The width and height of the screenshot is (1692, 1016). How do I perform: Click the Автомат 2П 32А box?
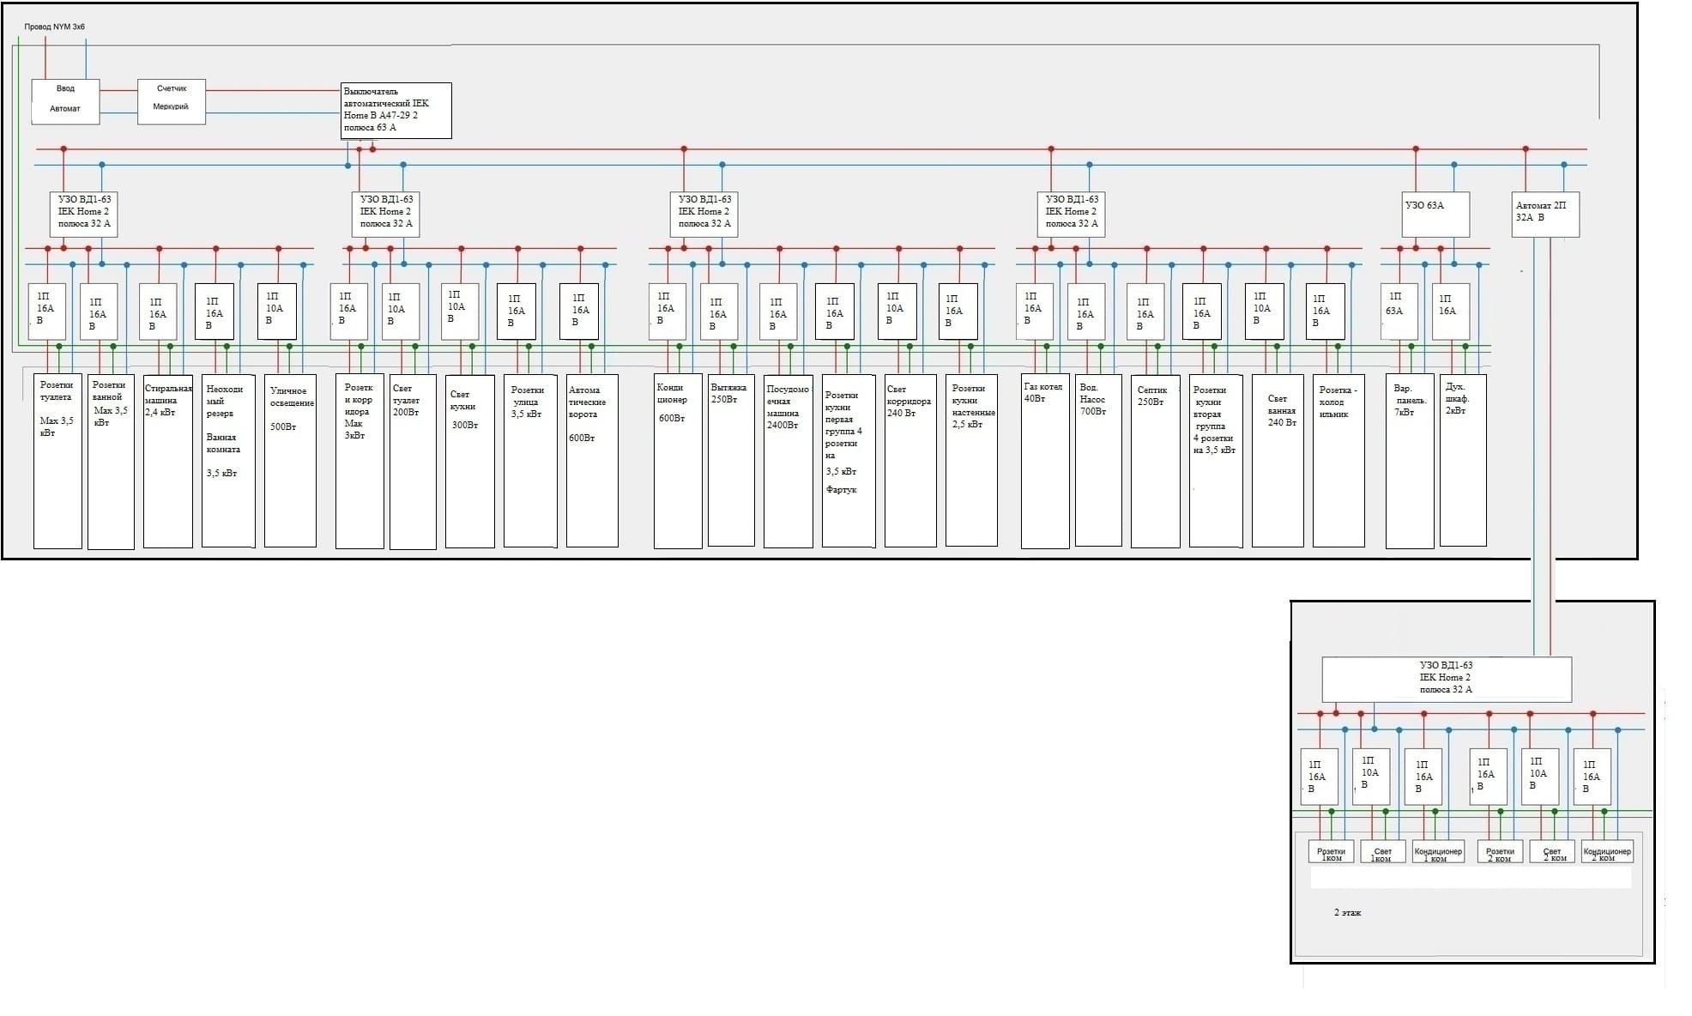1544,214
